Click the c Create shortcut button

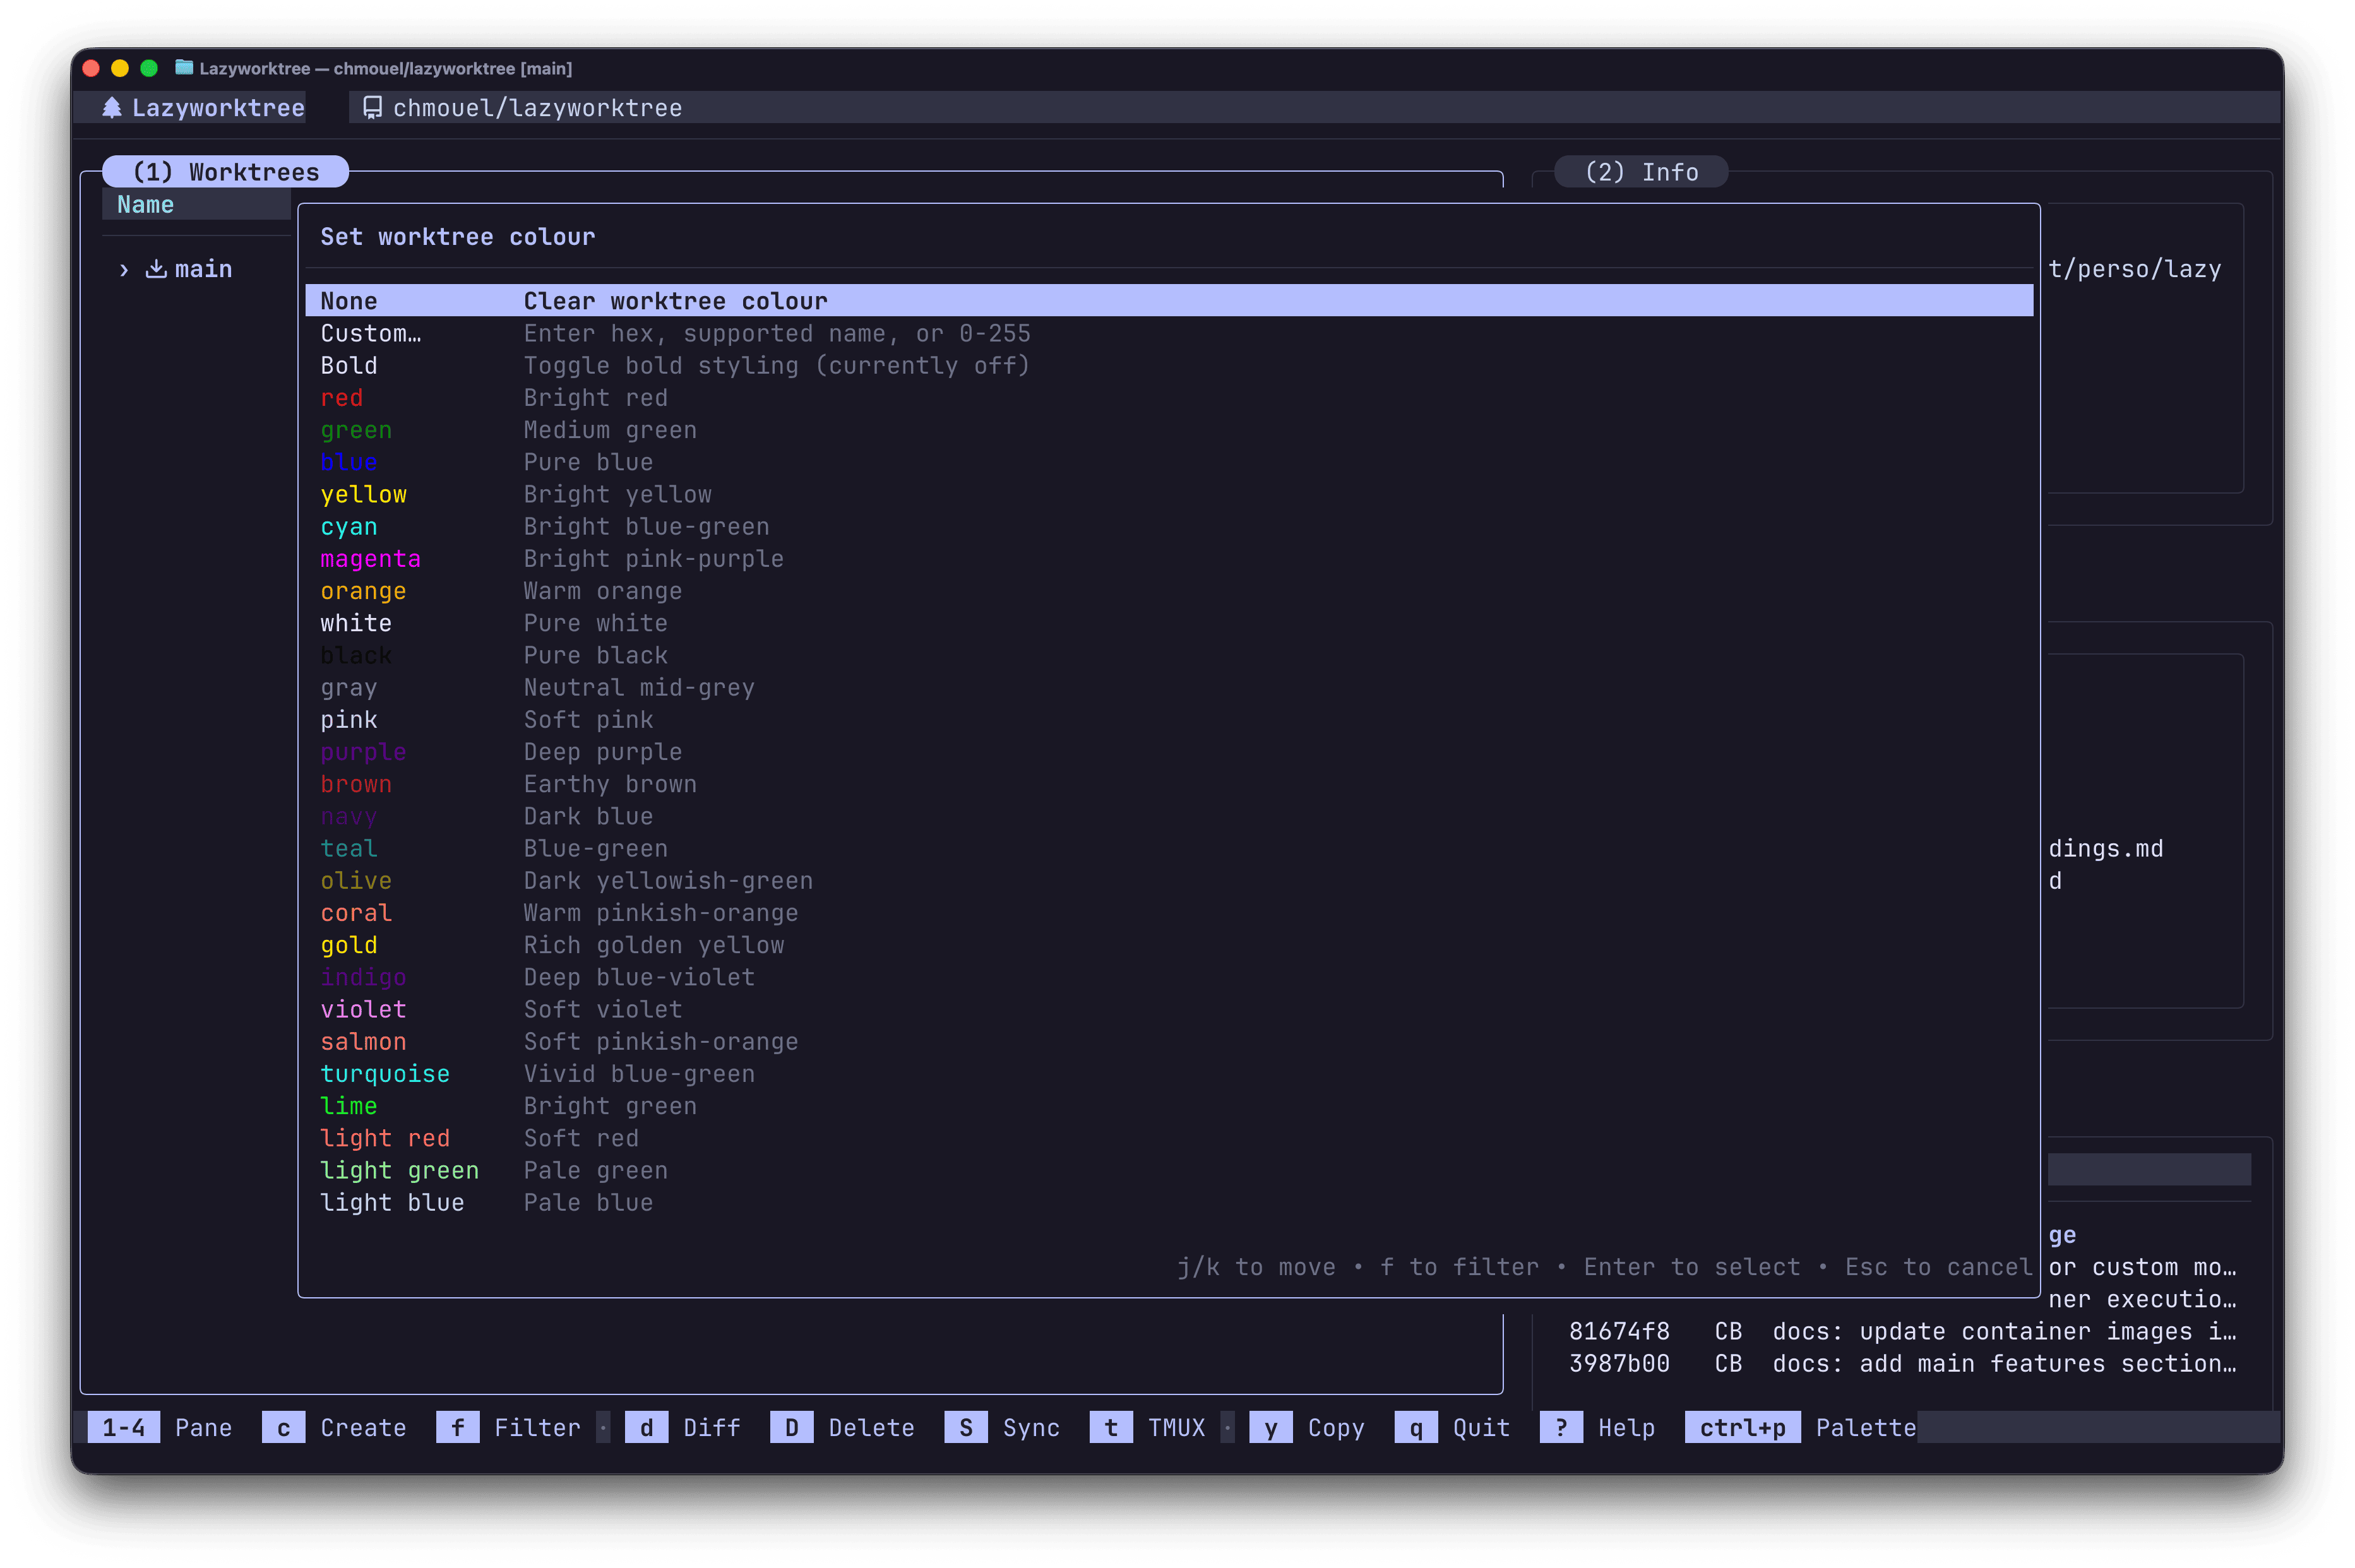click(x=284, y=1427)
